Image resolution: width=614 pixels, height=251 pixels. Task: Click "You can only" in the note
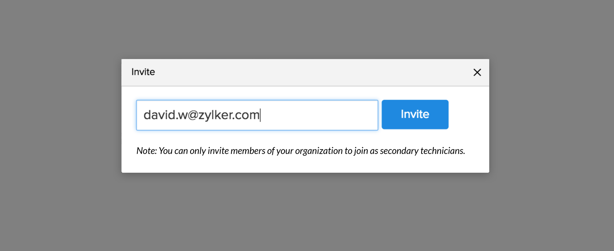click(182, 151)
